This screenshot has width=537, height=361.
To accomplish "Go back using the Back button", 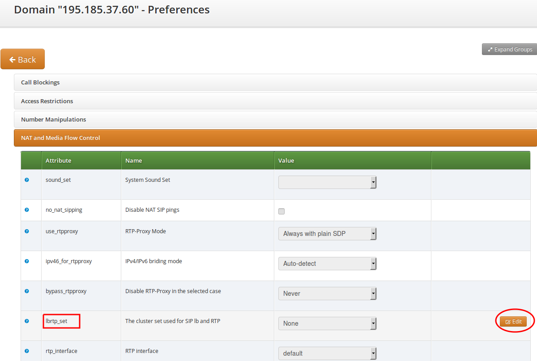I will [22, 59].
